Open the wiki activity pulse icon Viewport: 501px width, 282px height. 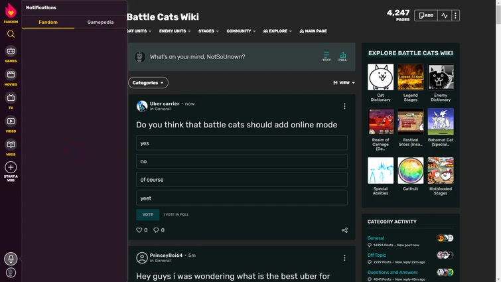coord(444,15)
